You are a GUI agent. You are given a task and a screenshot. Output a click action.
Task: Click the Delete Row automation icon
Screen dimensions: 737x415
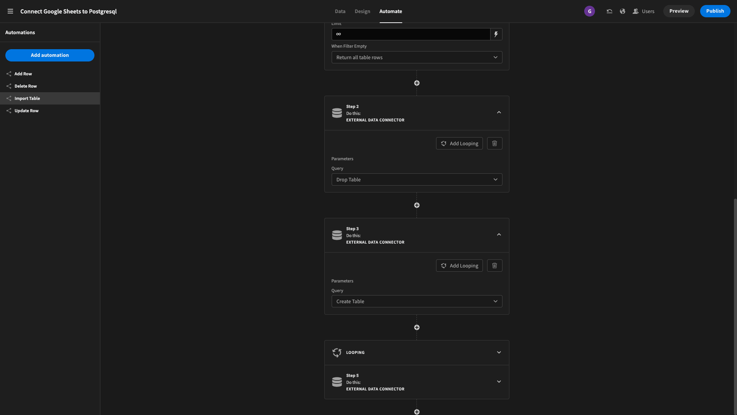8,86
